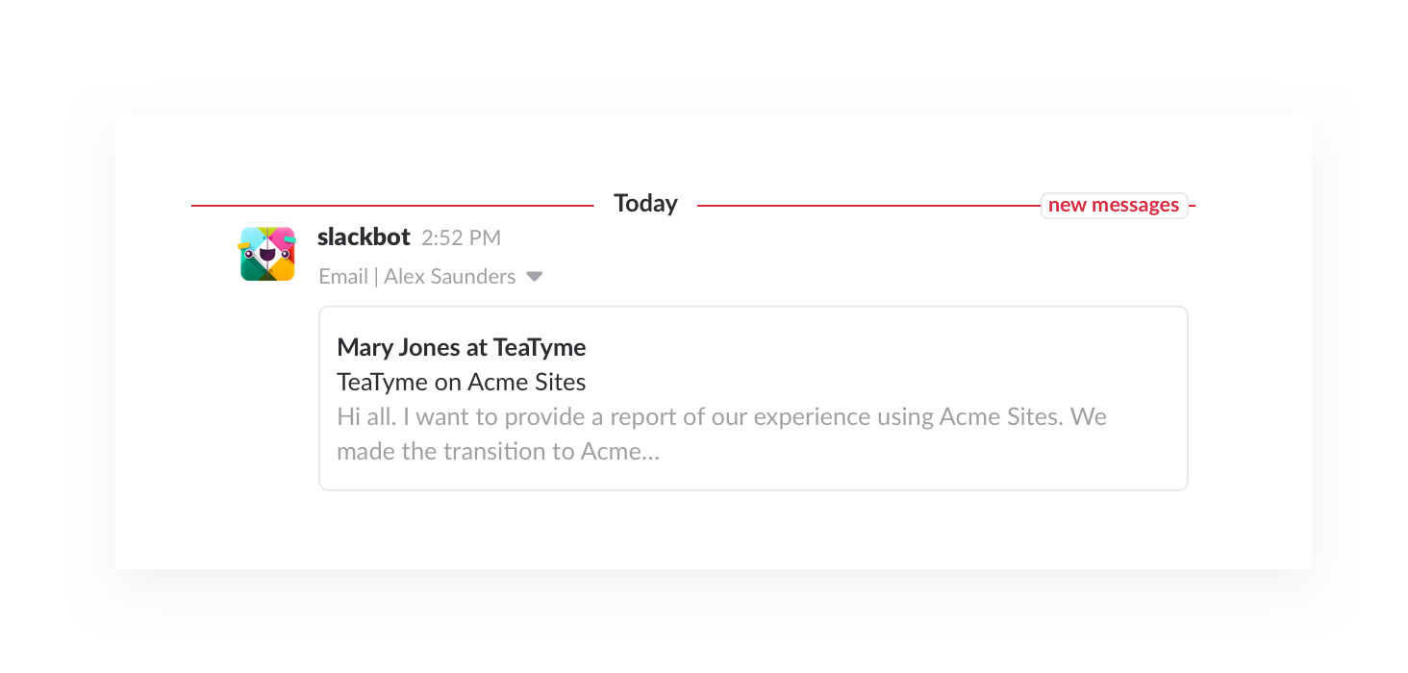The width and height of the screenshot is (1408, 673).
Task: Click the Today date divider label
Action: 646,204
